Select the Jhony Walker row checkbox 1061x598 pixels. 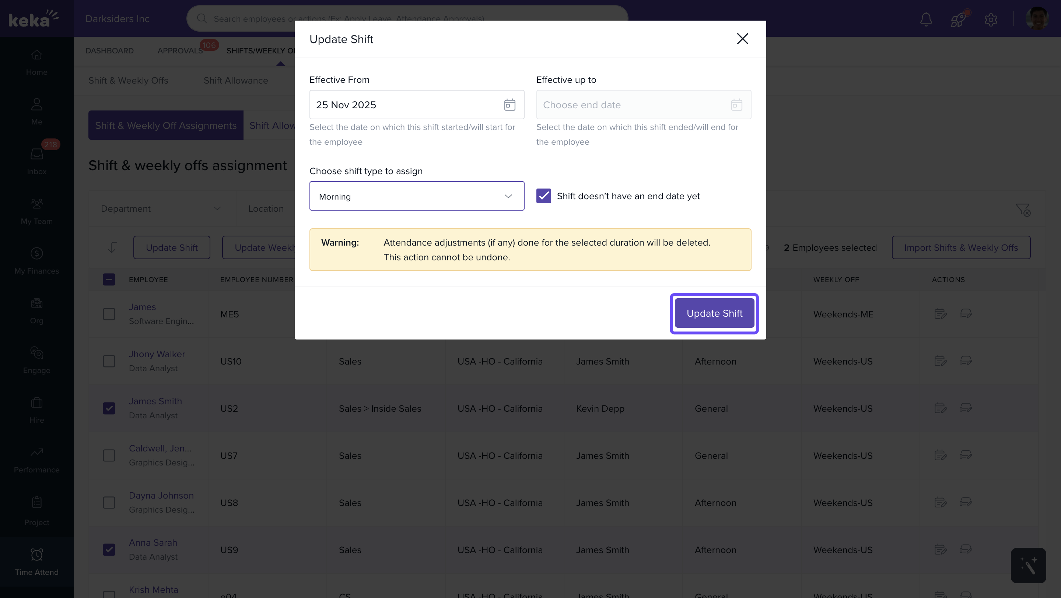109,361
